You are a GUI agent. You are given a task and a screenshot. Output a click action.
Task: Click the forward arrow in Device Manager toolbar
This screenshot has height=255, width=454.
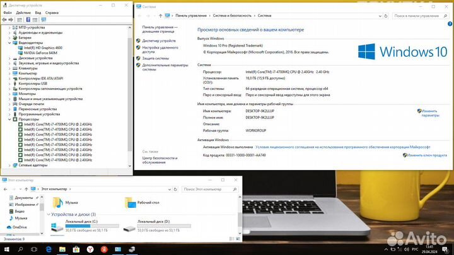point(11,20)
